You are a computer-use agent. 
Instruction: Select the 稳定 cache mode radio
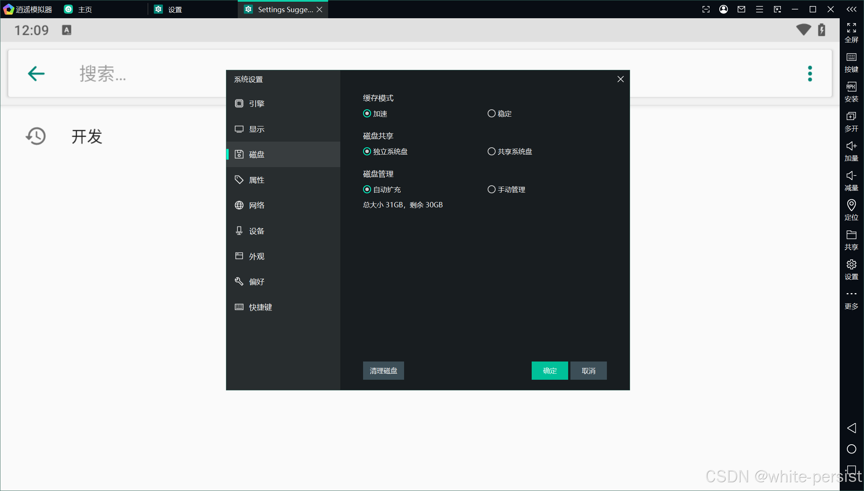pos(491,114)
